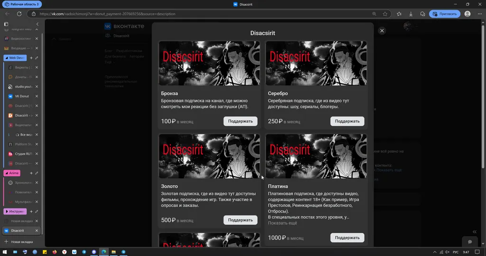Screen dimensions: 486x256
Task: Open the Windows Start menu
Action: pyautogui.click(x=5, y=252)
